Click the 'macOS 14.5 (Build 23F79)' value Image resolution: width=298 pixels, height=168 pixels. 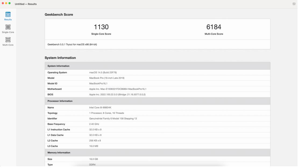[103, 72]
